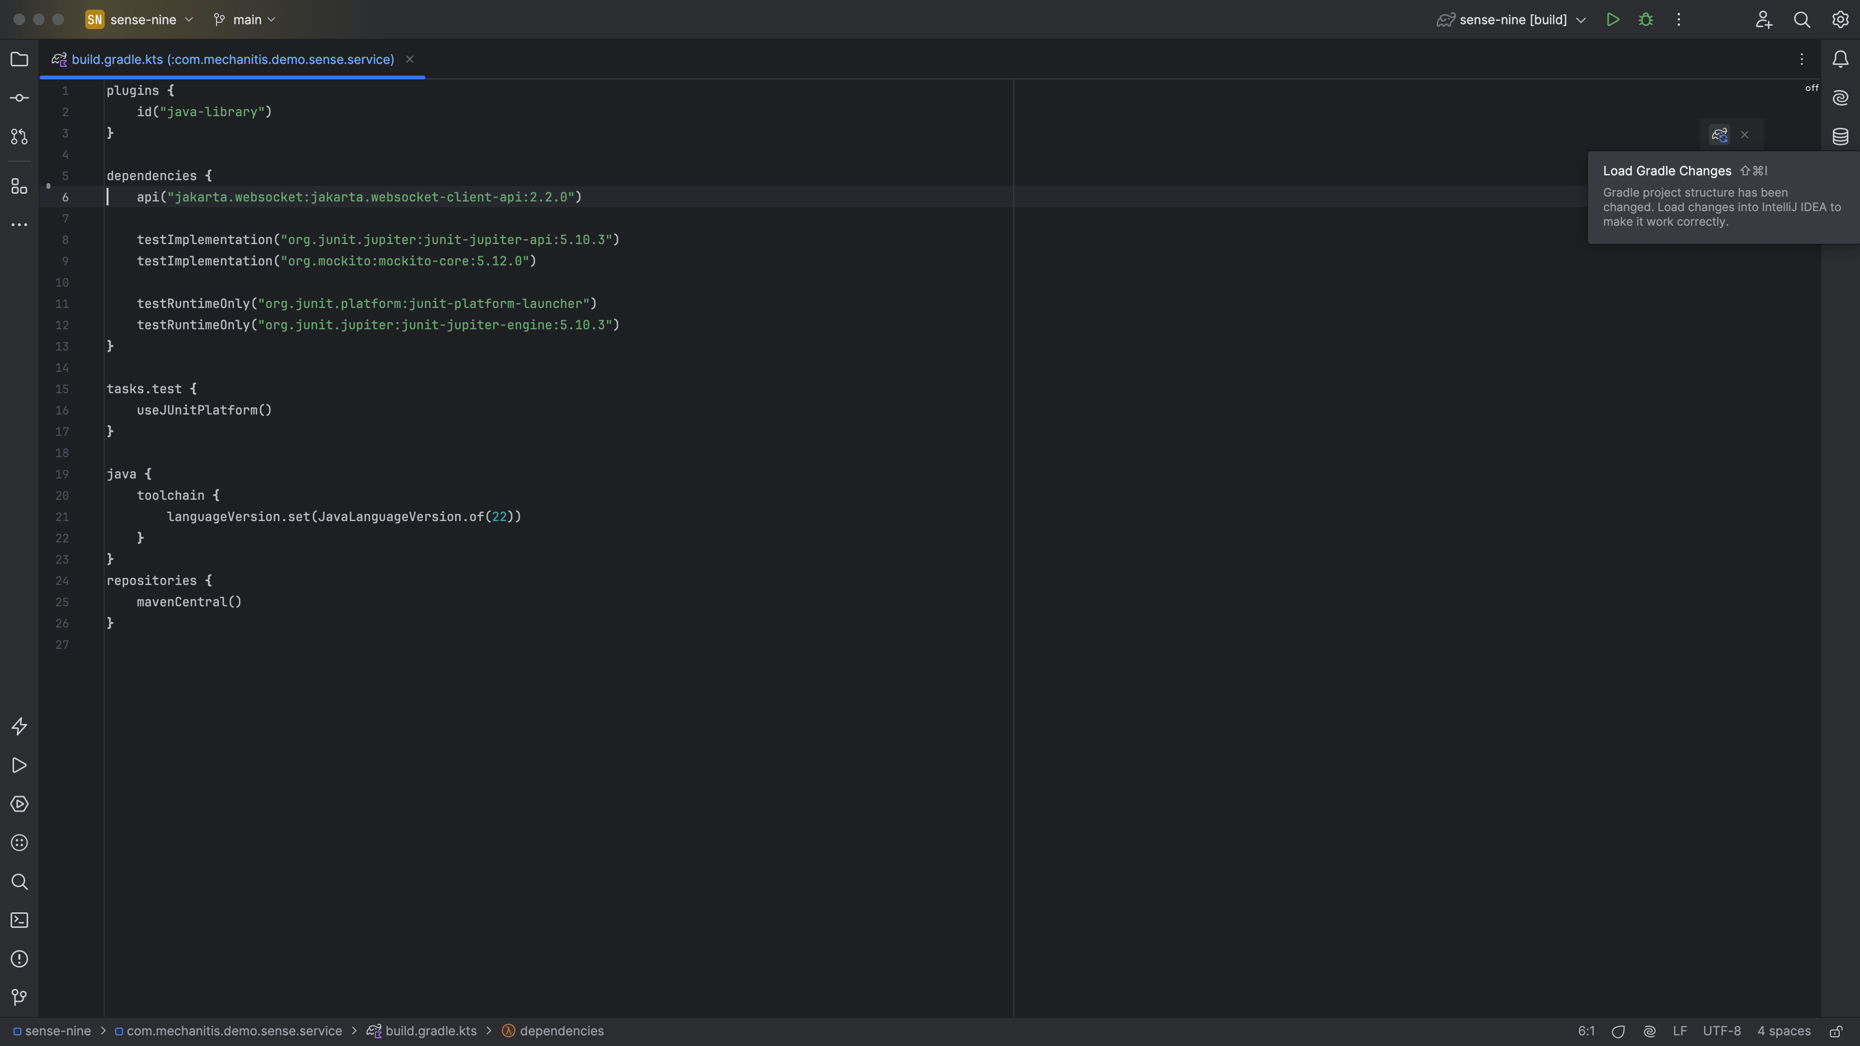Select the build.gradle.kts editor tab

click(231, 59)
